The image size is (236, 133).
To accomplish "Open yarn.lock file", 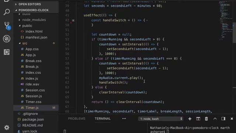I will [x=29, y=131].
